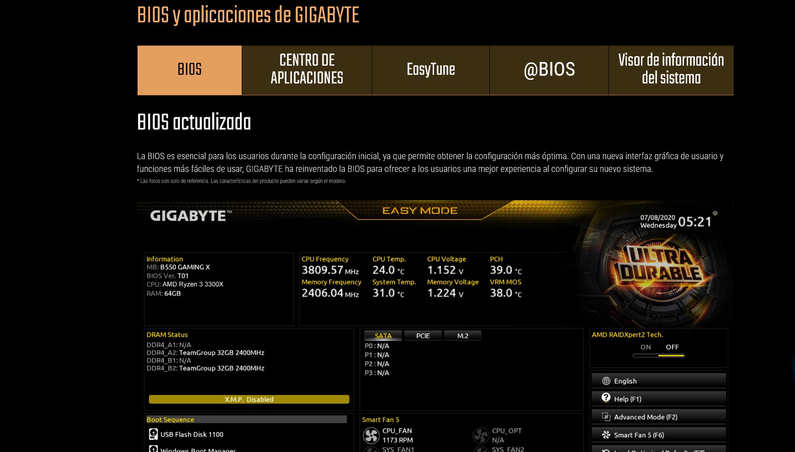Click Memory Voltage value 1.224
Image resolution: width=795 pixels, height=452 pixels.
(x=441, y=293)
